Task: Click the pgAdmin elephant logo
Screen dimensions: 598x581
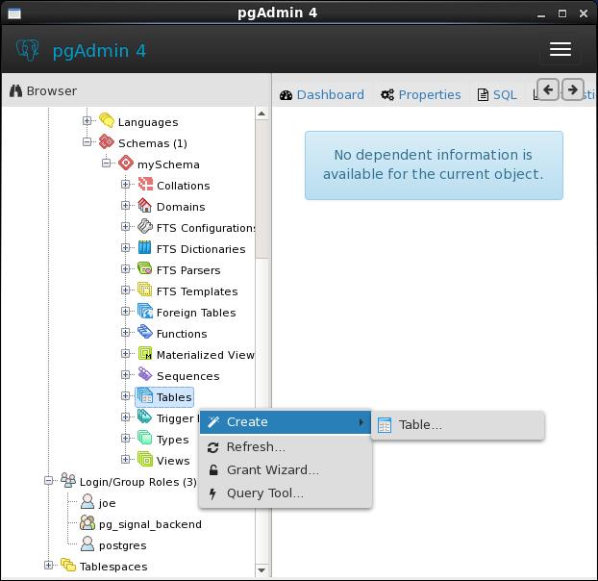Action: (x=27, y=50)
